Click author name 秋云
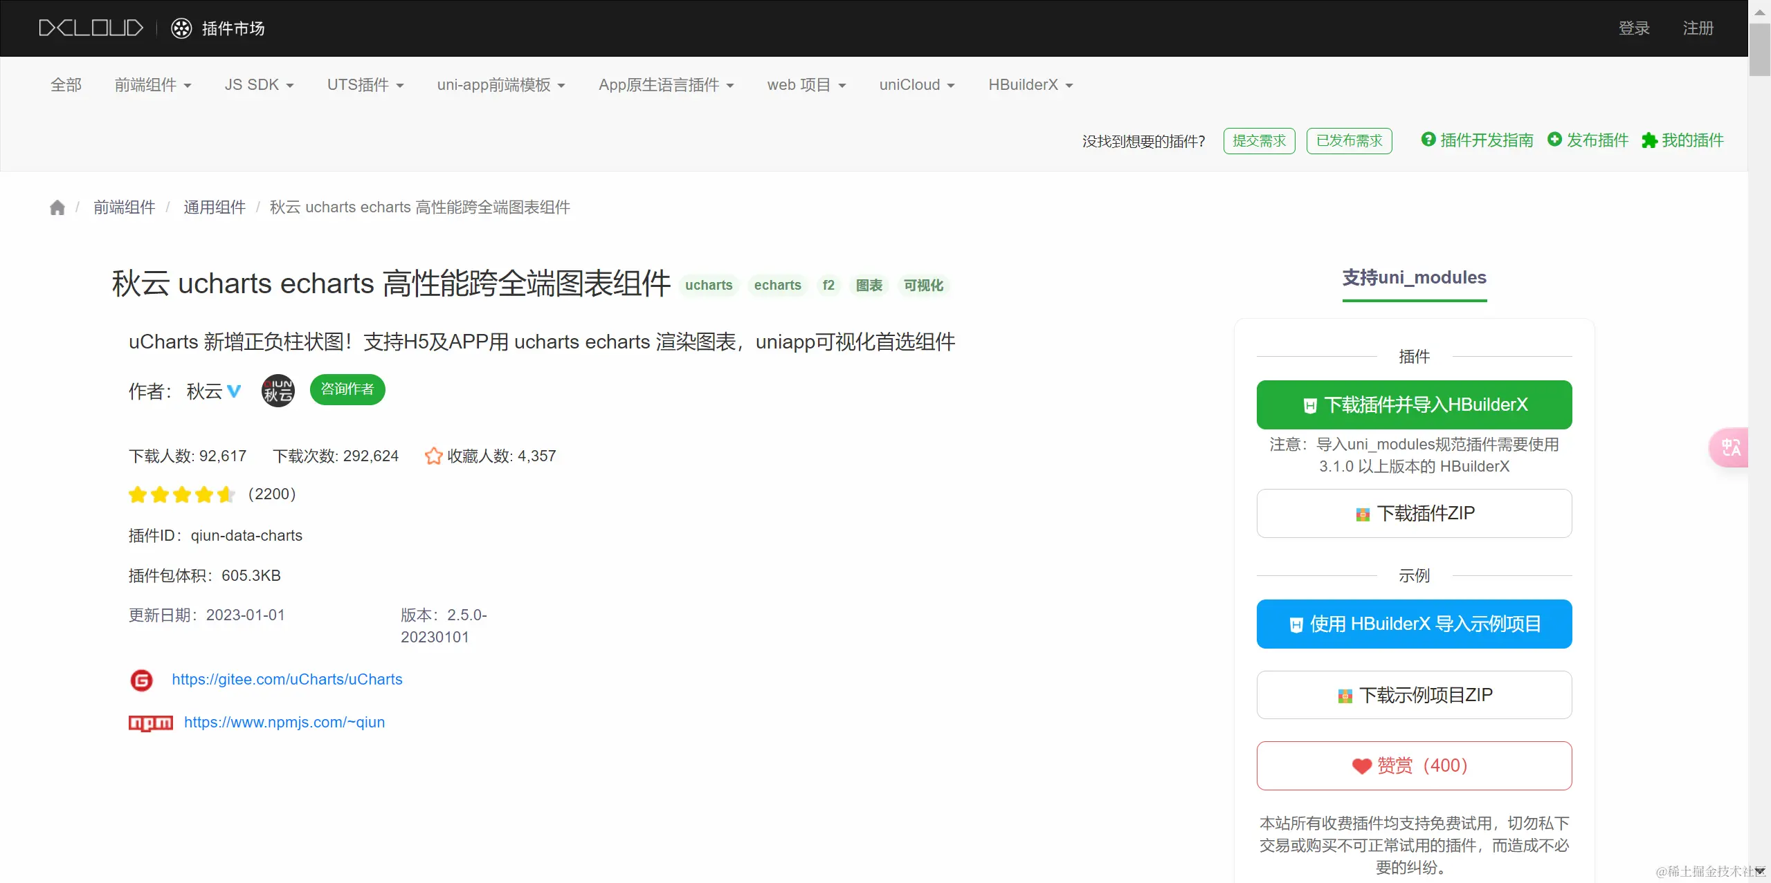Screen dimensions: 1771x883 (x=205, y=391)
